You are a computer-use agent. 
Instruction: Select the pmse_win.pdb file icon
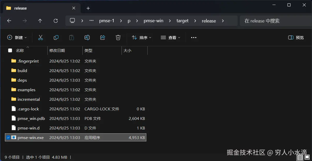pyautogui.click(x=14, y=118)
